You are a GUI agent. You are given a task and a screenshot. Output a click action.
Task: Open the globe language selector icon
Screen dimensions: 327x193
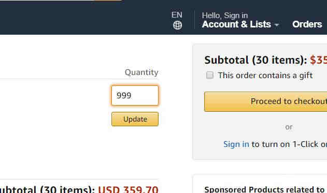point(177,25)
